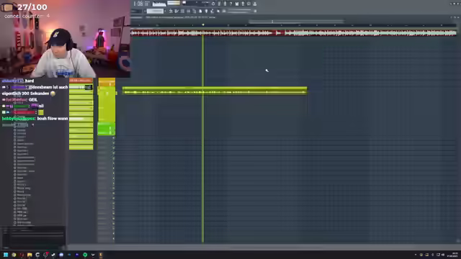Open Discord from the taskbar
This screenshot has height=259, width=461.
pyautogui.click(x=61, y=255)
